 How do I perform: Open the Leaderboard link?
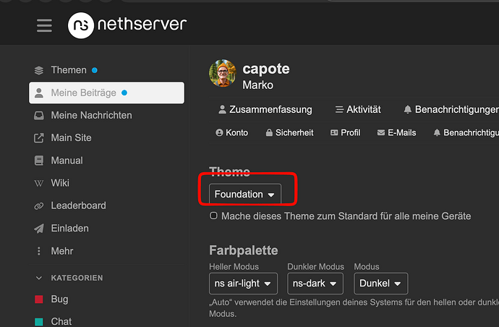pyautogui.click(x=78, y=205)
